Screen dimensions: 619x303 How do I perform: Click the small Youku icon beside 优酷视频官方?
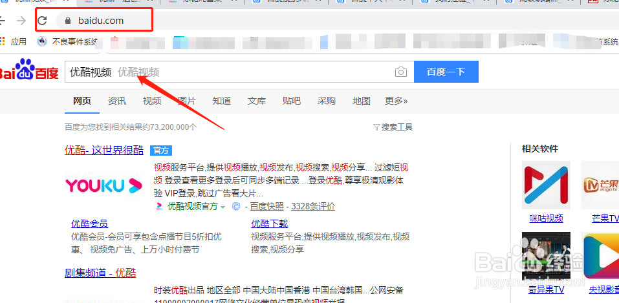tap(158, 206)
